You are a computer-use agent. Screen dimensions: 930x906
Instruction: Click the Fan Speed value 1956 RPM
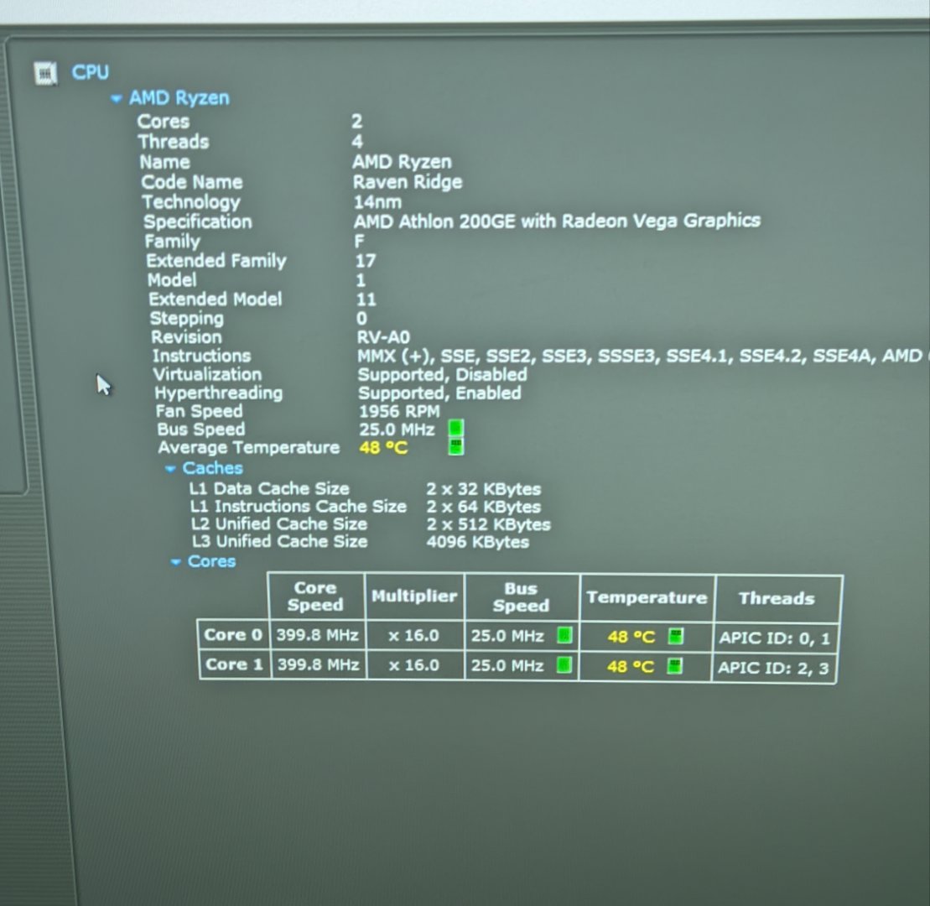tap(399, 411)
